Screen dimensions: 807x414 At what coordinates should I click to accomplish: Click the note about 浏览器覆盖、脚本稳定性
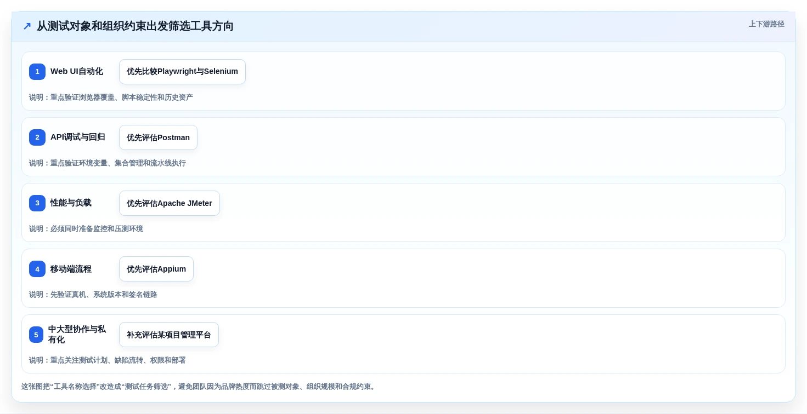tap(111, 97)
